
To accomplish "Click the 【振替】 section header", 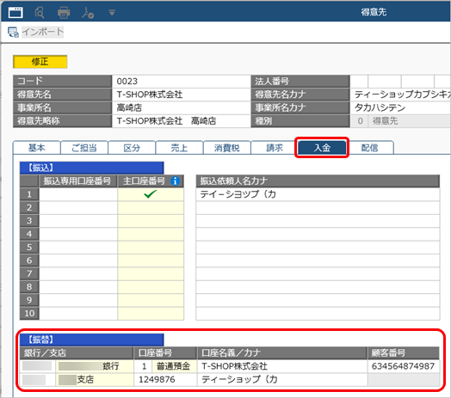I will 92,340.
